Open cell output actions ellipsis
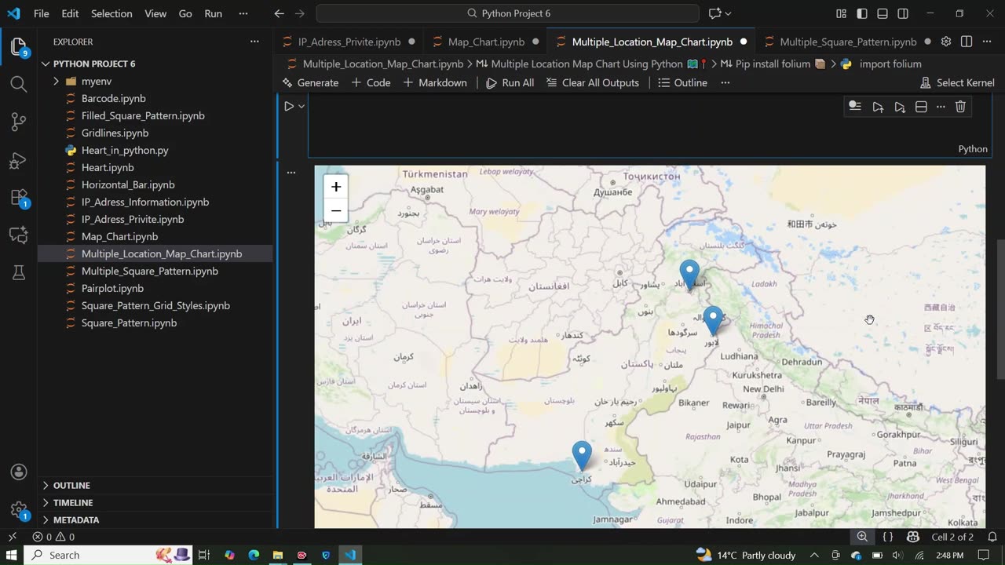The width and height of the screenshot is (1005, 565). coord(291,173)
